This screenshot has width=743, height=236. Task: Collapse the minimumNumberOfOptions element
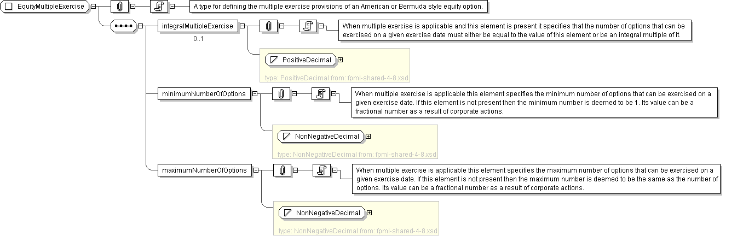click(x=256, y=94)
